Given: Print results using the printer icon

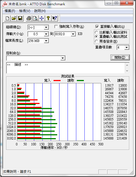Looking at the screenshot, I should pyautogui.click(x=29, y=18).
